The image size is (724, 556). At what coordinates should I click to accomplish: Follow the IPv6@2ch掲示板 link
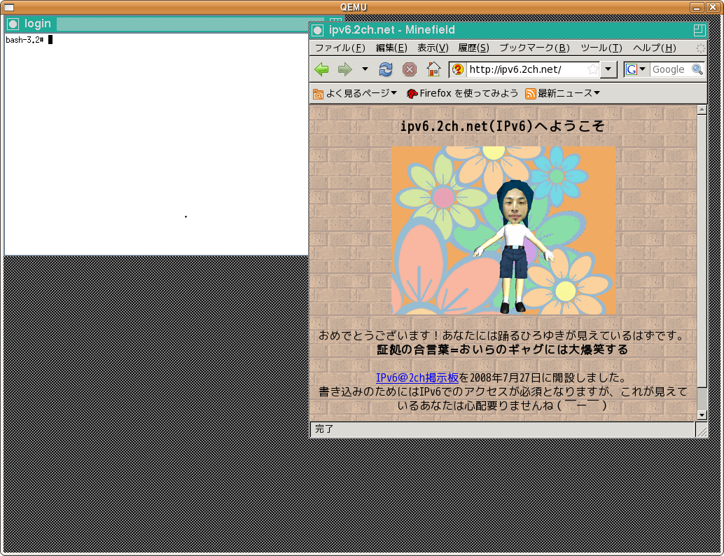tap(417, 377)
